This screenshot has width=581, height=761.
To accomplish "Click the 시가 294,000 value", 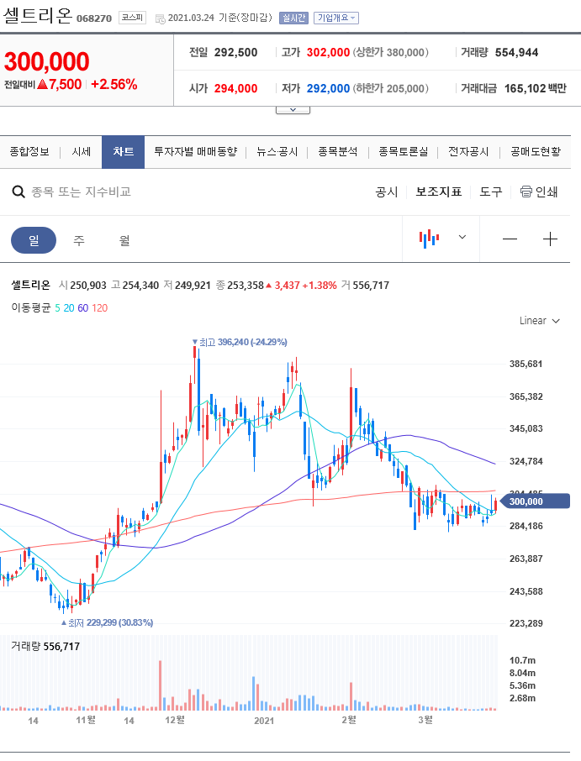I will click(x=235, y=88).
